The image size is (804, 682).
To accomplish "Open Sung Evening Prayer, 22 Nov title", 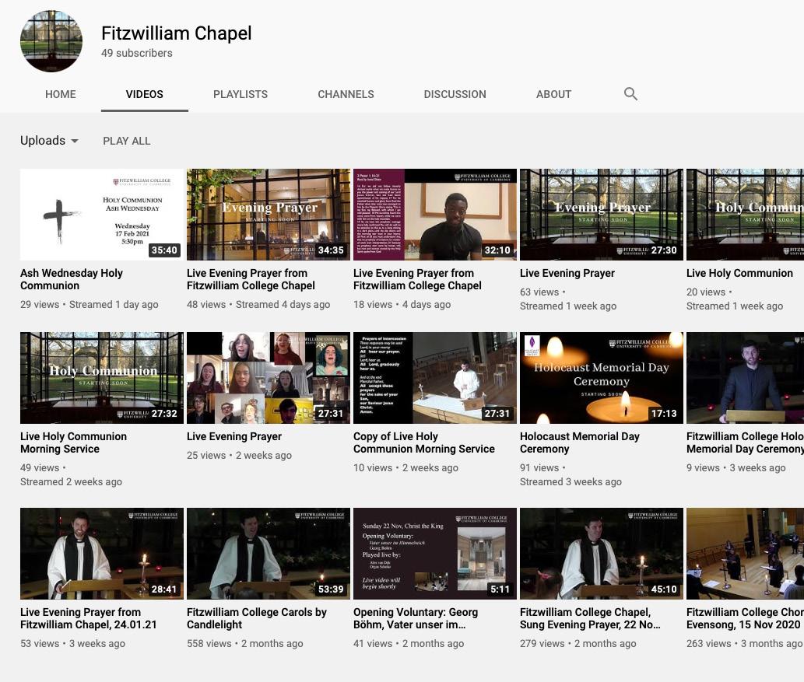I will coord(590,618).
